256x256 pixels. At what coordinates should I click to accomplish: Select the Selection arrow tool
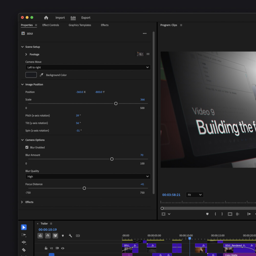pos(24,227)
